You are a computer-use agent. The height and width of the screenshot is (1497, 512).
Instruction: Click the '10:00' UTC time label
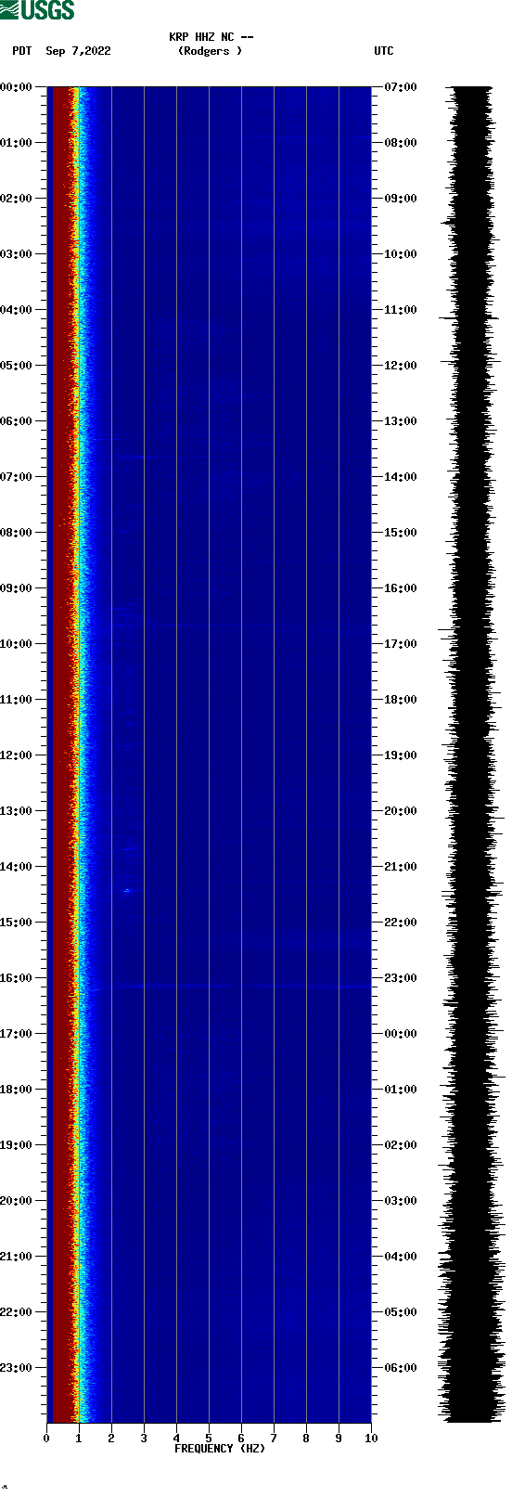[401, 254]
